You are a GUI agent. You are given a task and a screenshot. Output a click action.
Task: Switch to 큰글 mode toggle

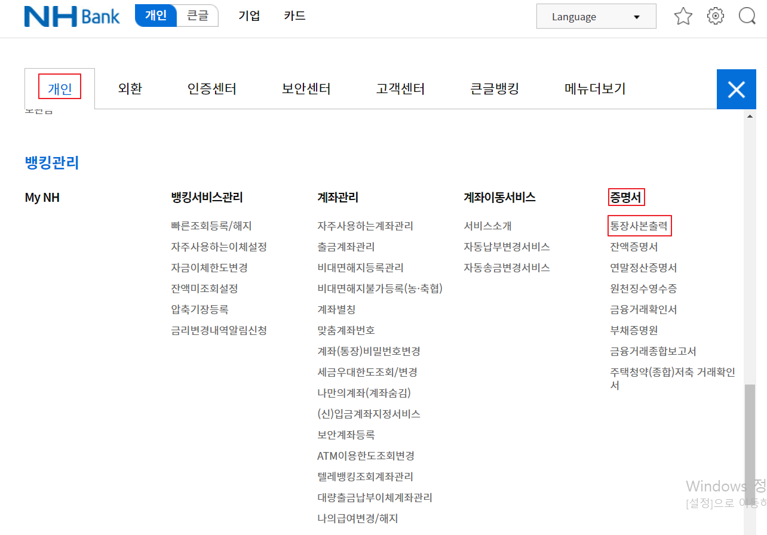pyautogui.click(x=198, y=16)
